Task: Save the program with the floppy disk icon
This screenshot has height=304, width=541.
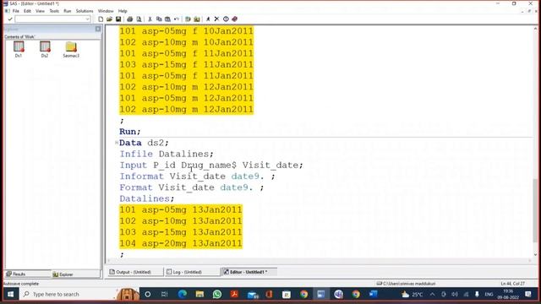Action: coord(118,19)
